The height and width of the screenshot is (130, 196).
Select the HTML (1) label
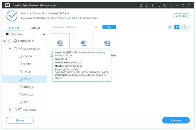28,94
